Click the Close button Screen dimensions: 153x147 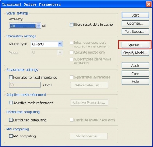(x=135, y=73)
